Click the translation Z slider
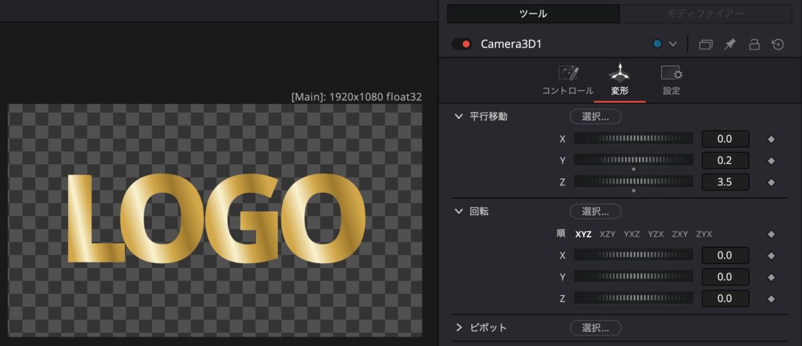Viewport: 802px width, 346px height. (x=634, y=182)
